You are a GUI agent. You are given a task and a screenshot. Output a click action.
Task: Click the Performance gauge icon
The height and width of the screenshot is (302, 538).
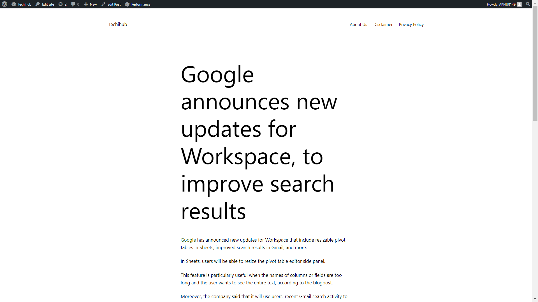click(127, 4)
